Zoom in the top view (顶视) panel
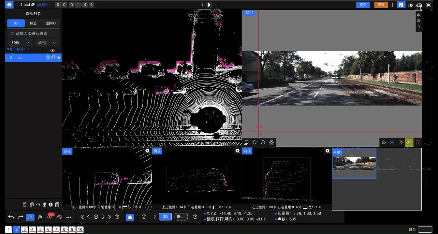This screenshot has height=234, width=438. pos(147,151)
